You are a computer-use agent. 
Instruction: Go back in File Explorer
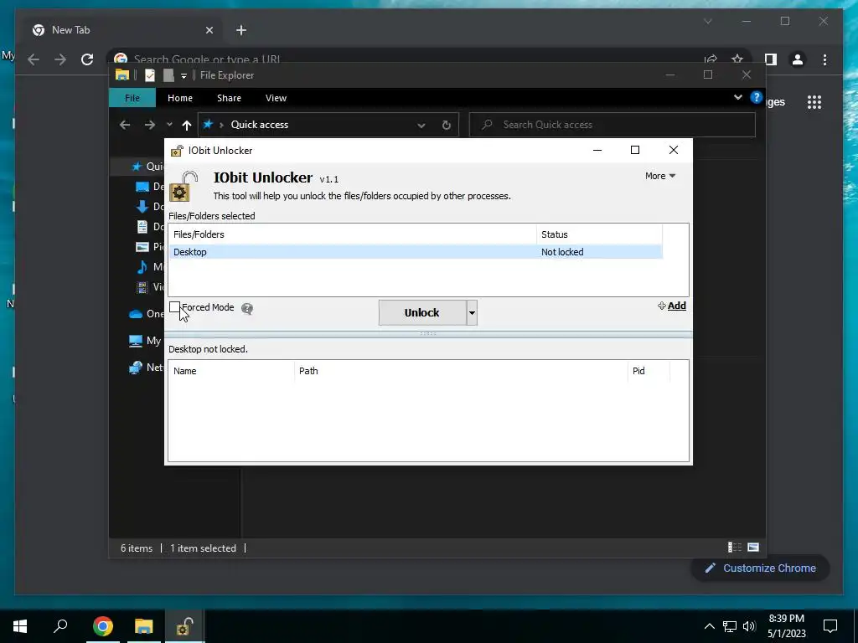point(125,125)
